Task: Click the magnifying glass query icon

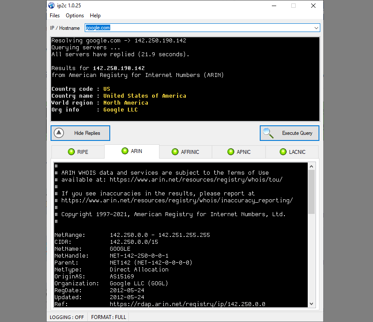Action: pyautogui.click(x=268, y=133)
